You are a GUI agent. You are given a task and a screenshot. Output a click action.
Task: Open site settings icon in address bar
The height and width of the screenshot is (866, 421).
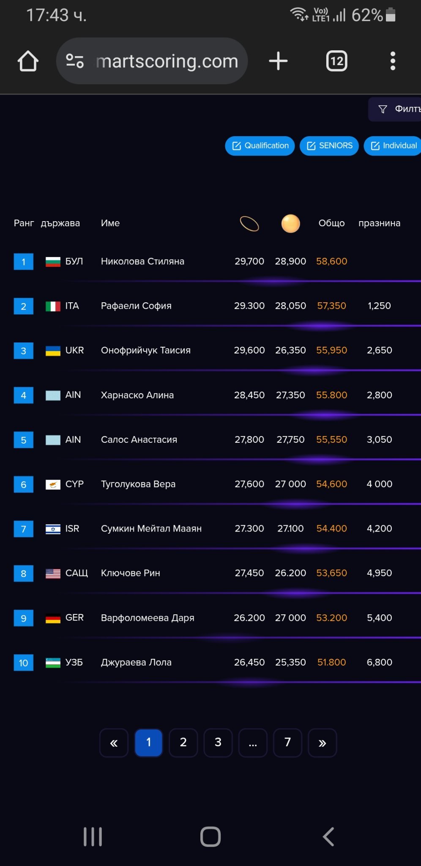tap(75, 61)
